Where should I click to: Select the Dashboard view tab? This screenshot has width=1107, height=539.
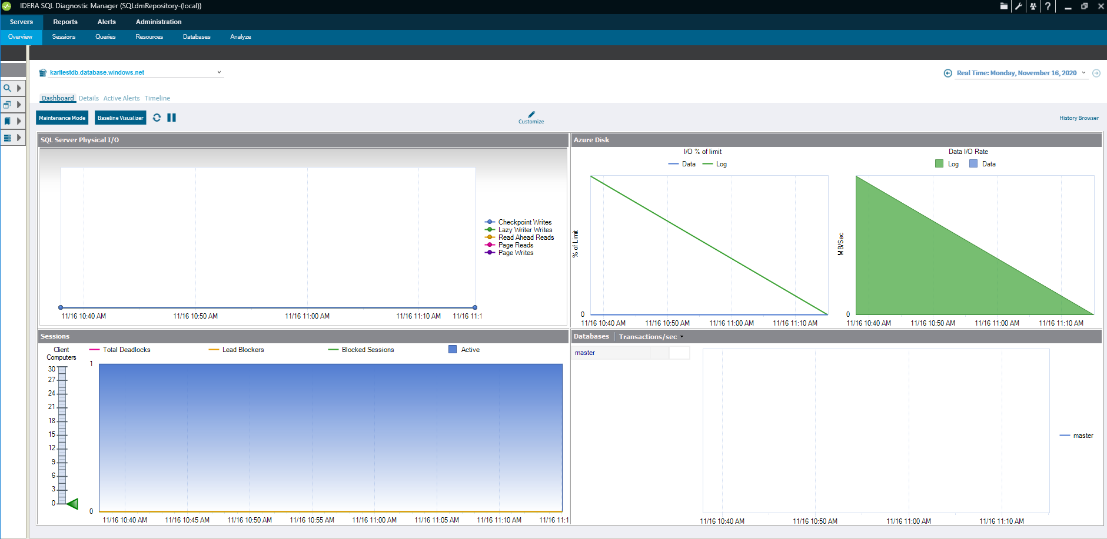point(58,98)
